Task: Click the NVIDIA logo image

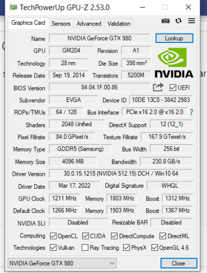Action: tap(174, 63)
